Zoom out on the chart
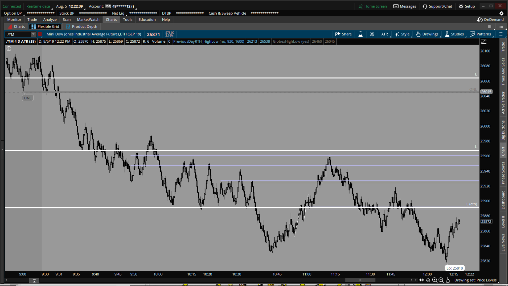 tap(441, 280)
